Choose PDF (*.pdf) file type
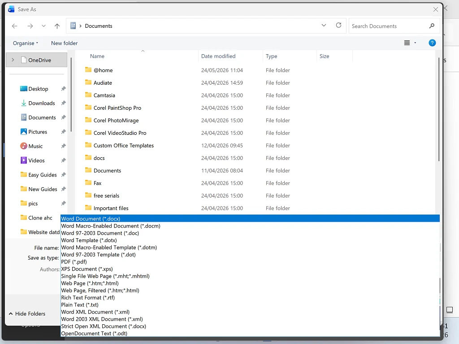 pos(250,262)
